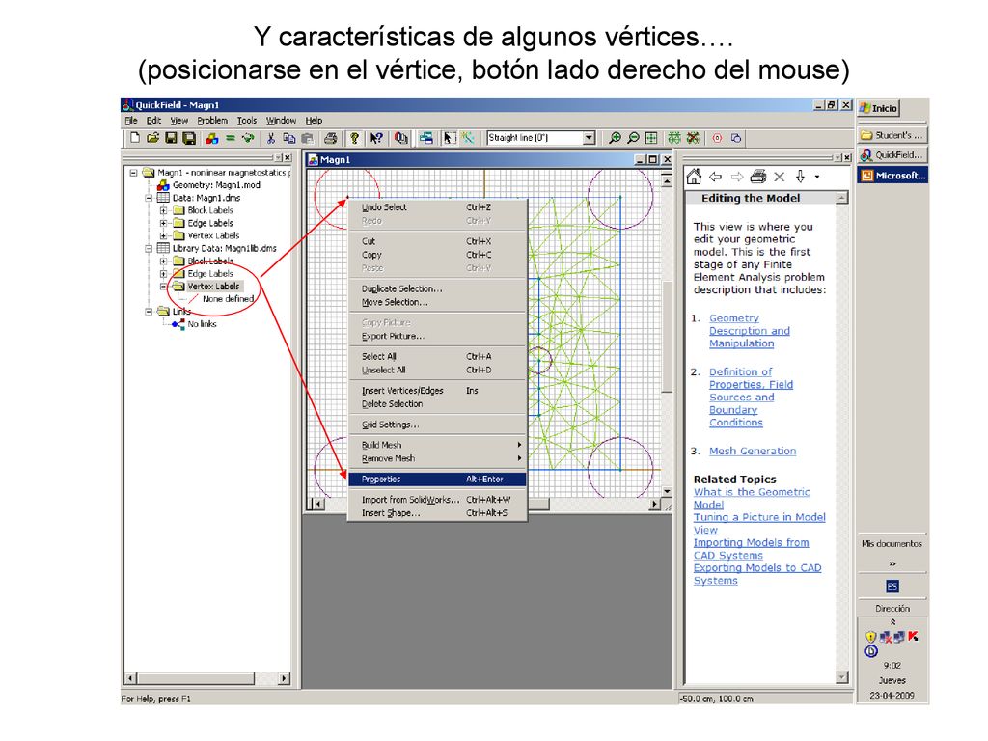Image resolution: width=988 pixels, height=741 pixels.
Task: Open Exporting Models to CAD Systems link
Action: tap(757, 574)
